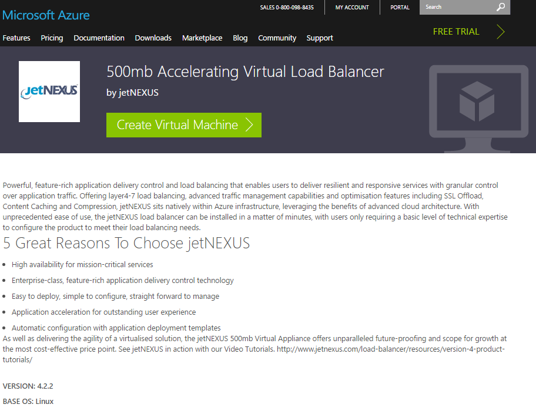
Task: Start the FREE TRIAL
Action: point(456,32)
